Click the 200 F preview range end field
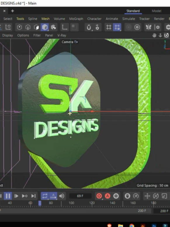 pos(142,211)
